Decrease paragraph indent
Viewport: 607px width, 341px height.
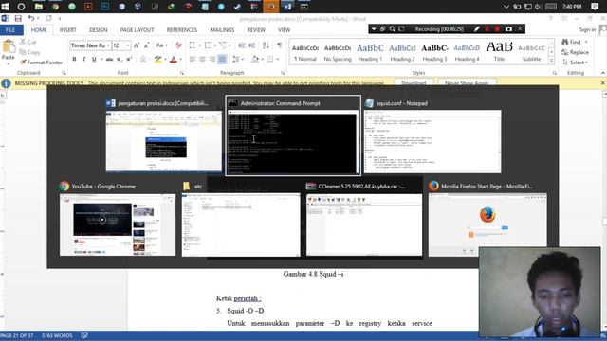tap(242, 45)
